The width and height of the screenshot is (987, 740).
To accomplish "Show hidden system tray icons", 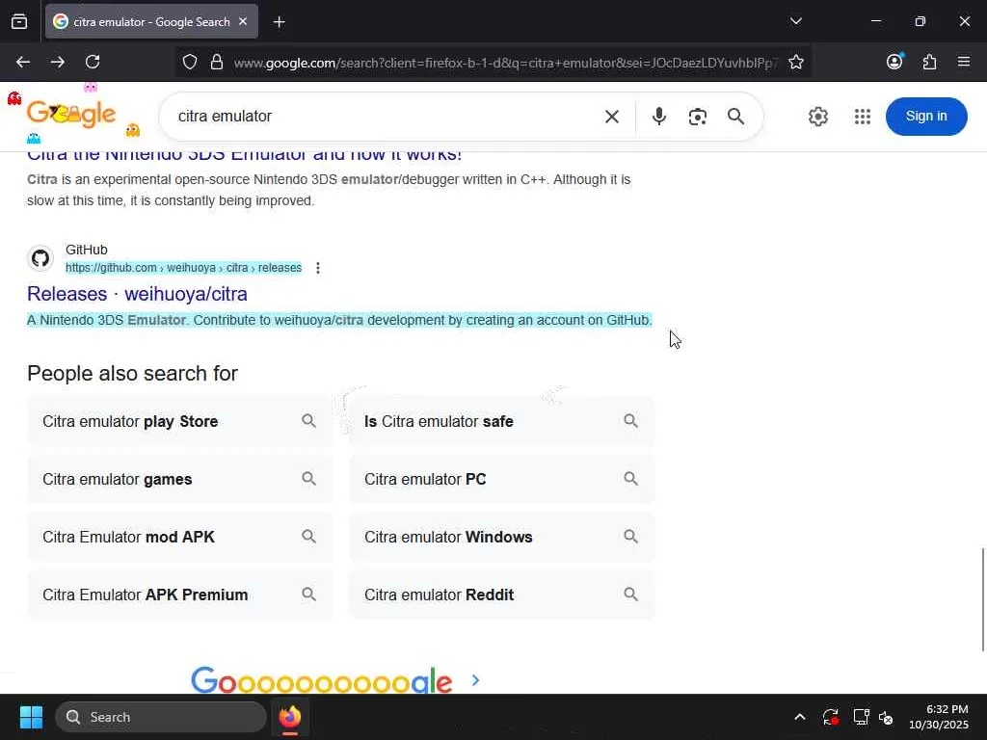I will [799, 717].
